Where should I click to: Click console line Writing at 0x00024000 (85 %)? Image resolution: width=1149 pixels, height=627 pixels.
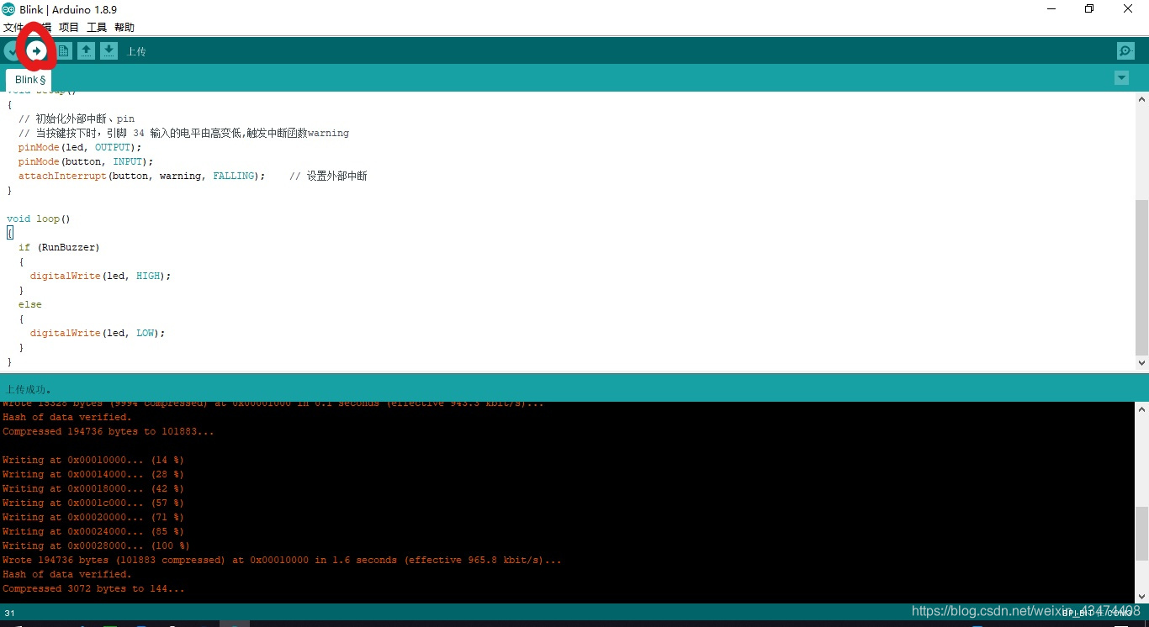click(93, 531)
